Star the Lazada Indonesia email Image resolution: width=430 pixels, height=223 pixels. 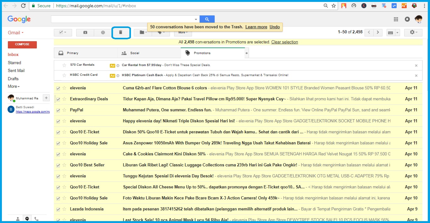(64, 209)
